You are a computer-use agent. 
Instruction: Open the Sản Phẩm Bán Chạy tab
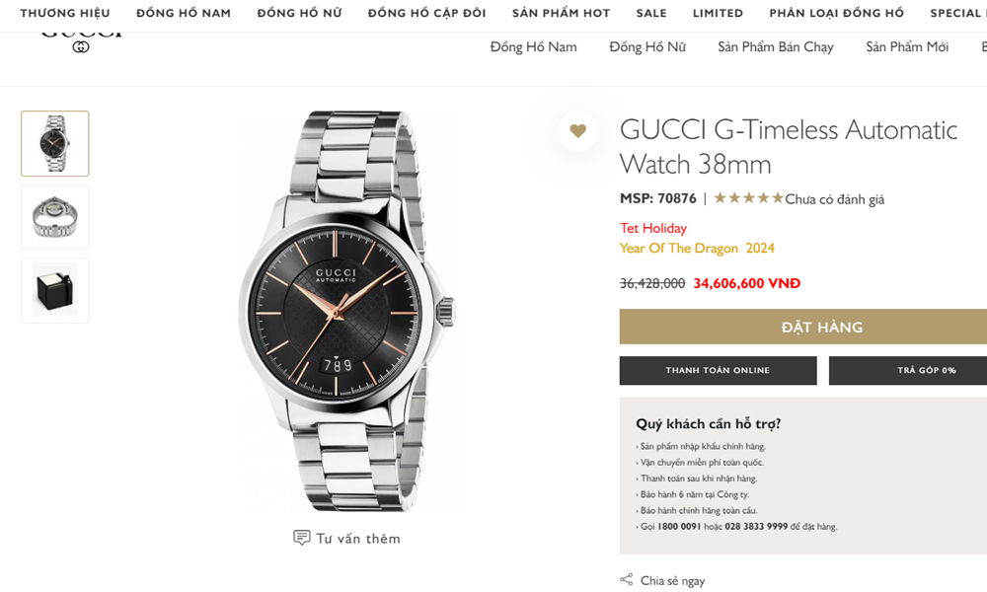point(776,47)
